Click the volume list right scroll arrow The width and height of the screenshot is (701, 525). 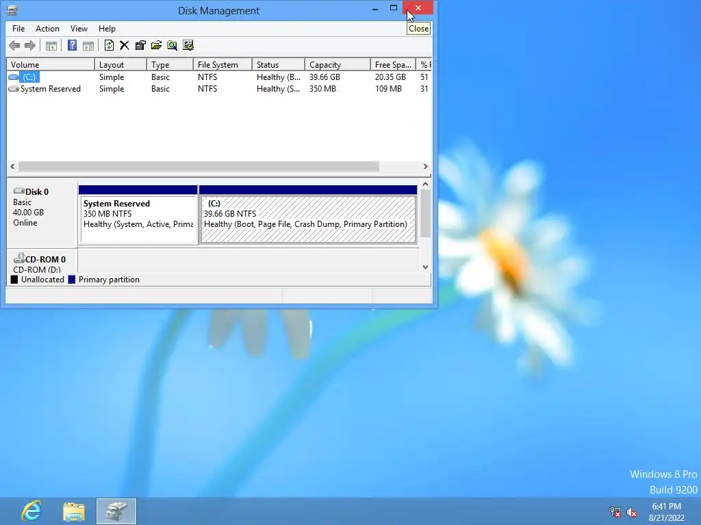click(426, 167)
